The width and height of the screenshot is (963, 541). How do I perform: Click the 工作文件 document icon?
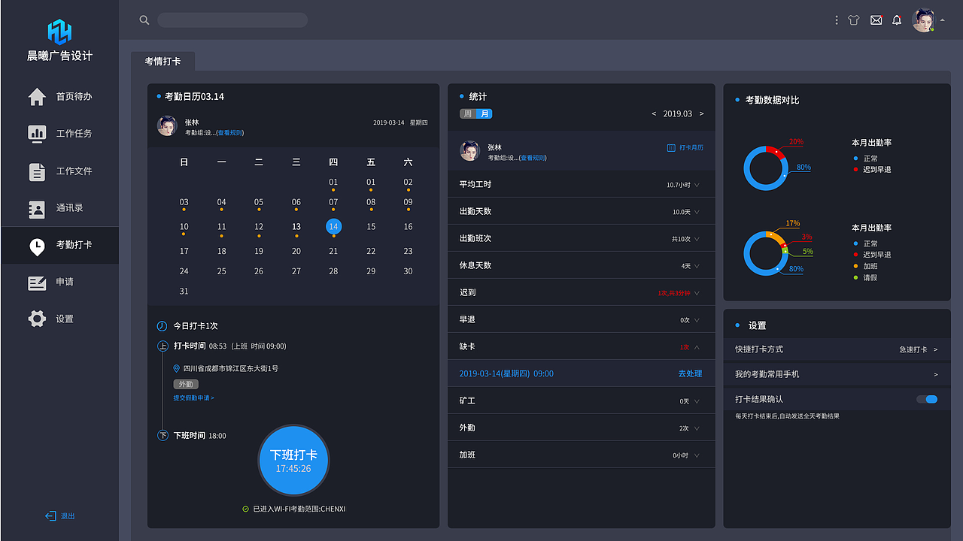pyautogui.click(x=37, y=171)
